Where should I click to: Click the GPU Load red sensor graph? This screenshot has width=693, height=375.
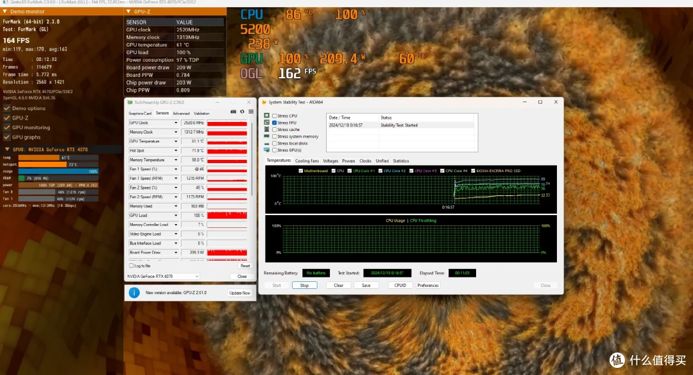[x=227, y=215]
